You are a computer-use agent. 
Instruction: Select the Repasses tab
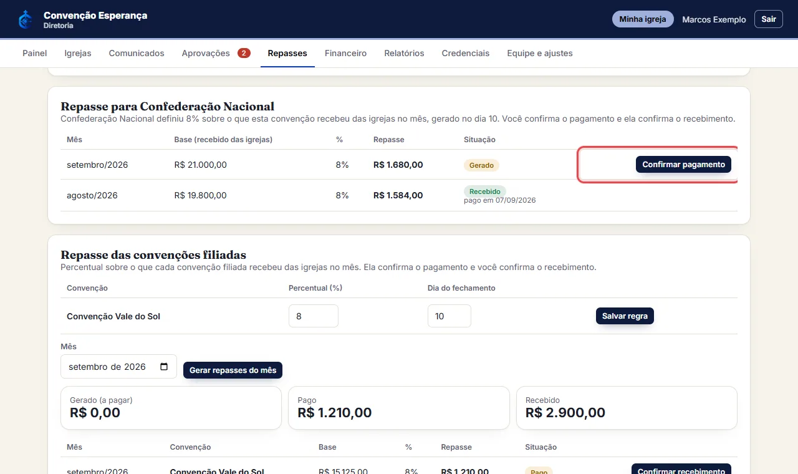[287, 53]
